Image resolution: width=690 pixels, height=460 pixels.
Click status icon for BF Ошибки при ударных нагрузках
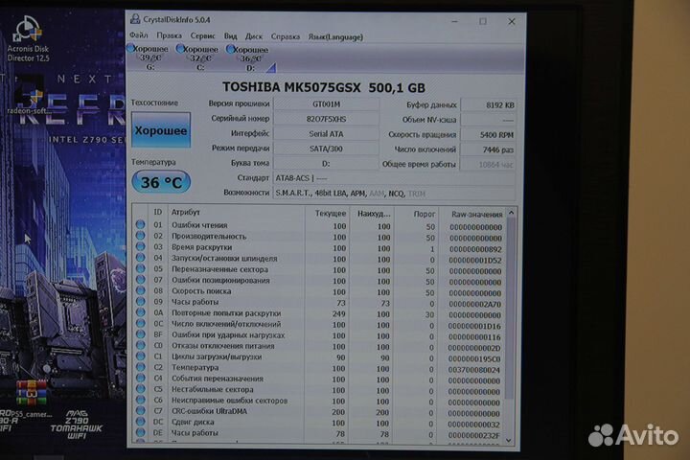(140, 334)
